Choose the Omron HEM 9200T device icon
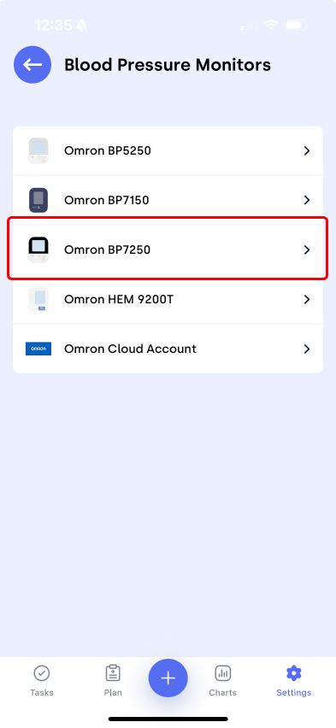Viewport: 336px width, 728px height. pos(38,299)
